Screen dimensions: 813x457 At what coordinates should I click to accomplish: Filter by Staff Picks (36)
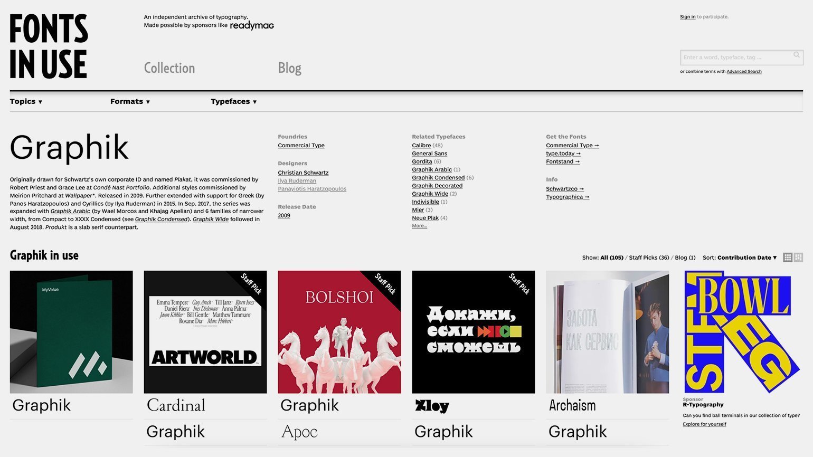pyautogui.click(x=649, y=258)
